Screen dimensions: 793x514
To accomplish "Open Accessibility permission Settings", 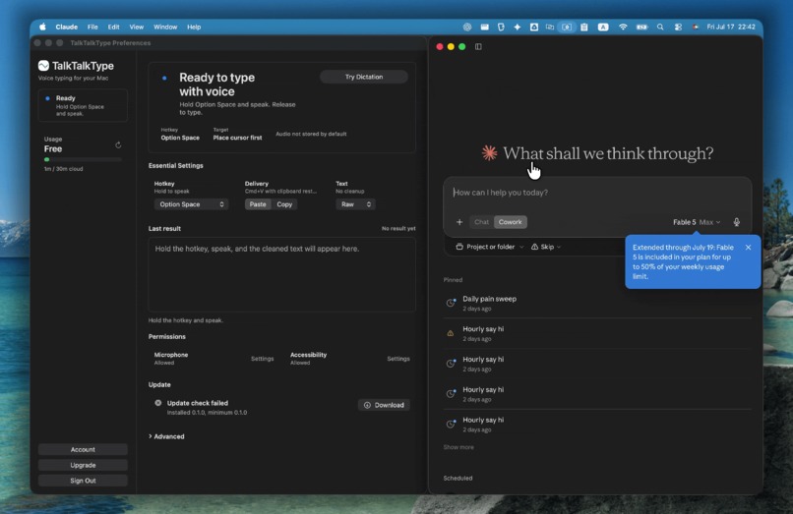I will pyautogui.click(x=398, y=359).
